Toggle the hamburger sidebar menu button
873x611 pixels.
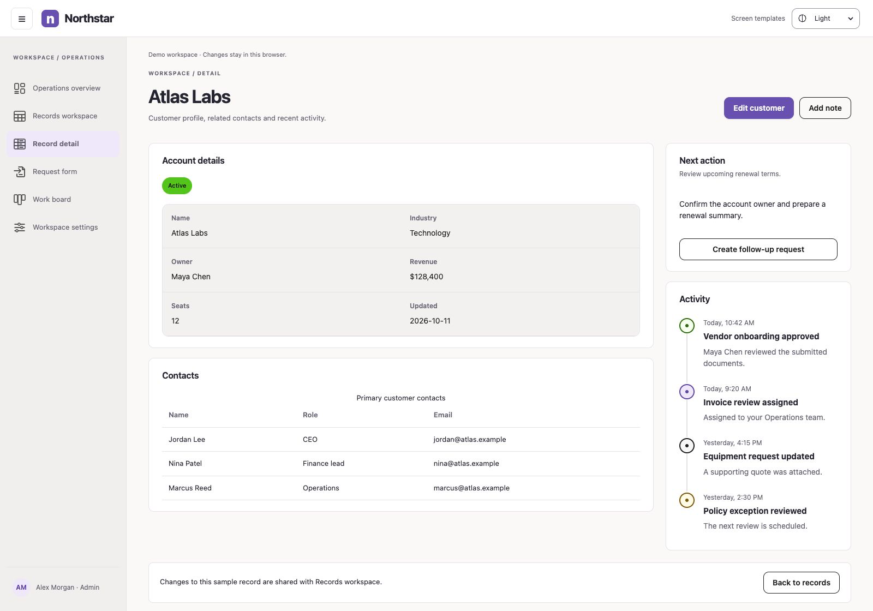click(x=22, y=19)
